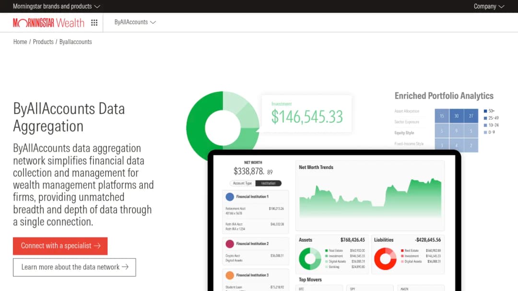Go to Home breadcrumb

click(20, 42)
